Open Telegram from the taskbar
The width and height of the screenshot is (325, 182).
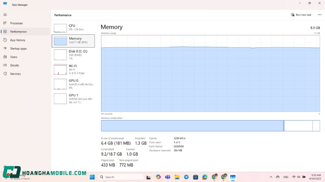pyautogui.click(x=186, y=177)
